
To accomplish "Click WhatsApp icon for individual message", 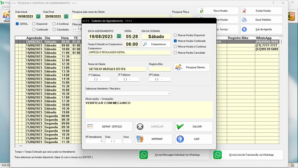I will pyautogui.click(x=143, y=155).
